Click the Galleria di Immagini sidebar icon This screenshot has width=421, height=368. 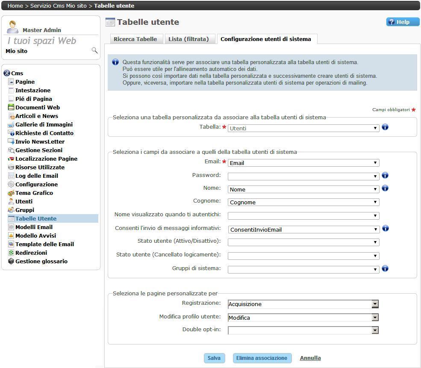click(12, 125)
